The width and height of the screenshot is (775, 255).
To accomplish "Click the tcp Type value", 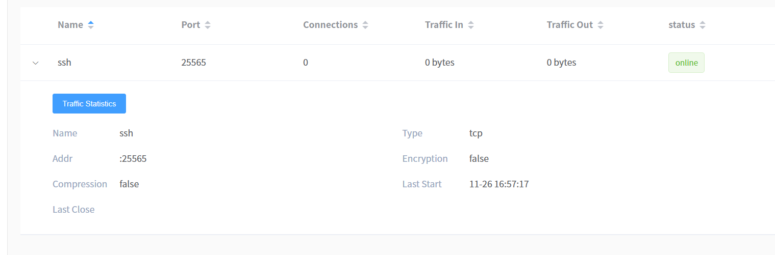I will coord(476,133).
